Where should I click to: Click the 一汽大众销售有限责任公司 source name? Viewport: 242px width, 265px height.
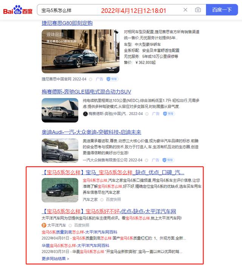click(x=105, y=160)
